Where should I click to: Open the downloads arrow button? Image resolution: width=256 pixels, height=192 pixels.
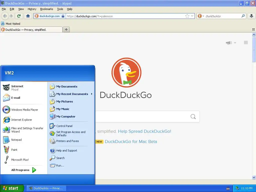point(251,16)
